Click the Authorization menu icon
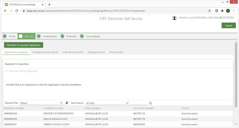 (82, 36)
